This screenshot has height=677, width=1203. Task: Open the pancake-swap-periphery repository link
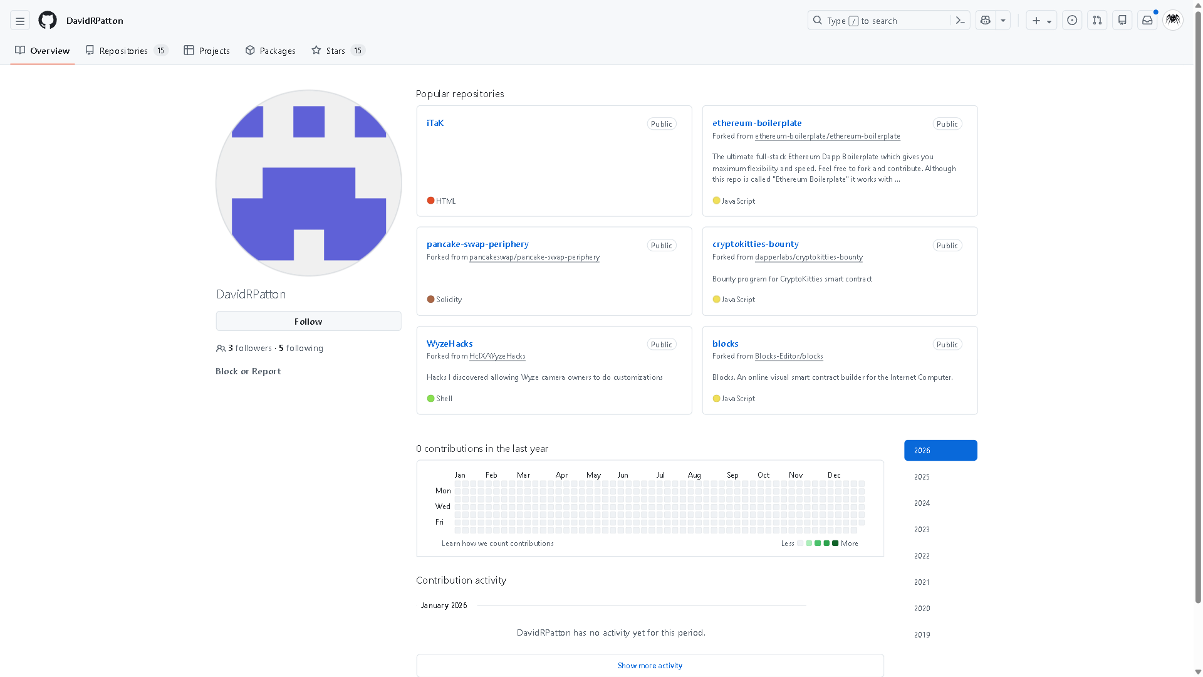pos(477,244)
